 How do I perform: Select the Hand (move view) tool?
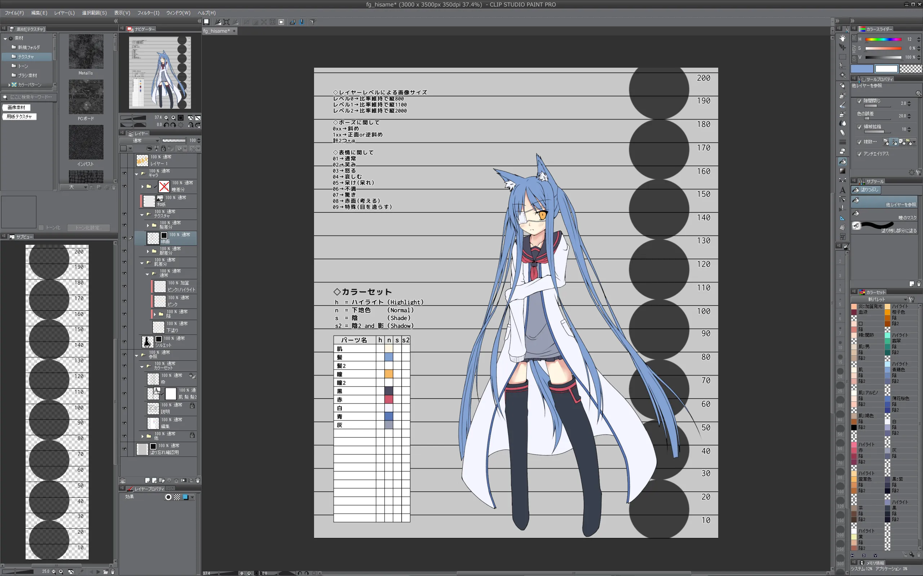click(x=842, y=38)
